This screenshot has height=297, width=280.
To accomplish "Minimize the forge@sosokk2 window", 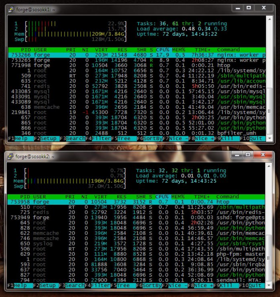I will point(237,155).
